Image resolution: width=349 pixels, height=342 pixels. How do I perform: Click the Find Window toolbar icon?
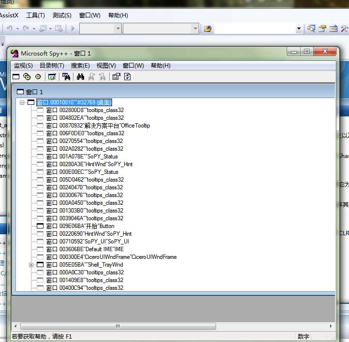(66, 77)
